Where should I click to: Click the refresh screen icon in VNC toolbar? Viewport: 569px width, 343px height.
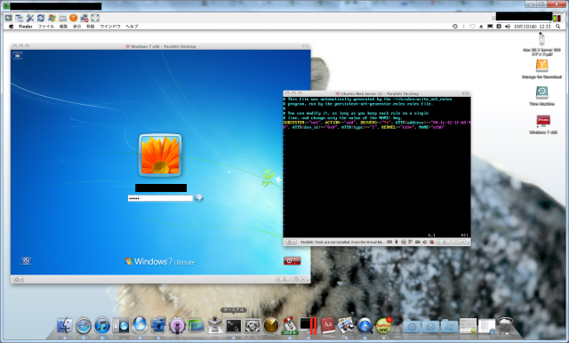point(41,18)
